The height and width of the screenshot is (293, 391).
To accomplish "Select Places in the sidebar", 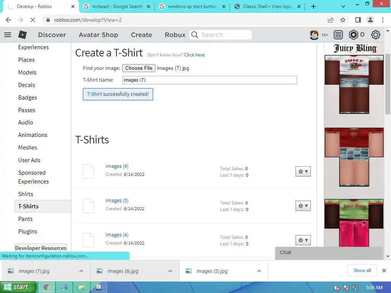I will point(26,60).
